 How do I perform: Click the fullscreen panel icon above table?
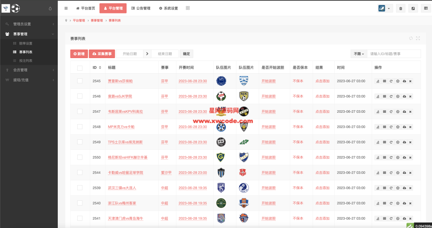pos(418,38)
